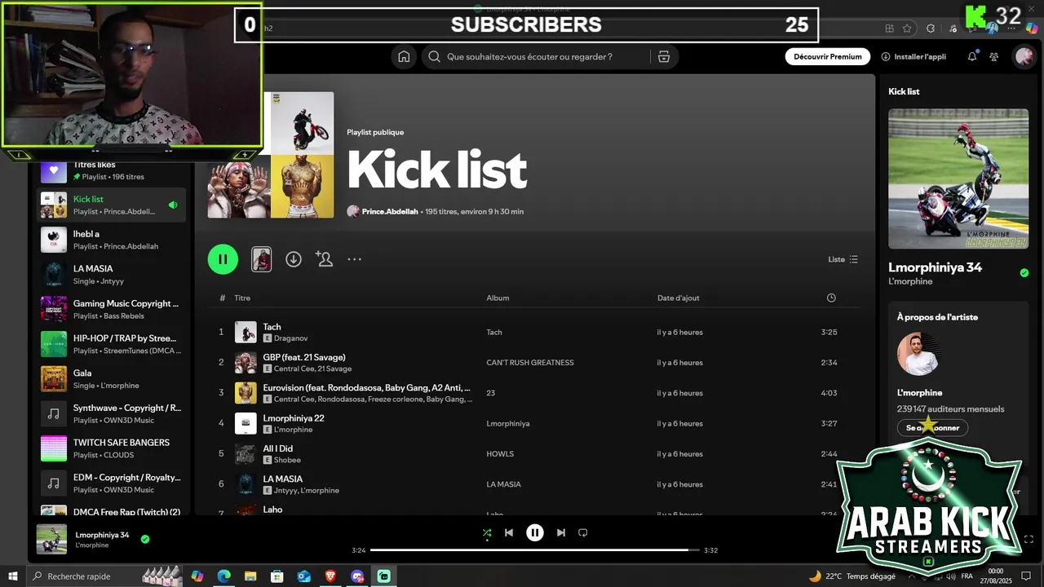
Task: Open EDM - Copyright / Royalty playlist in sidebar
Action: (111, 483)
